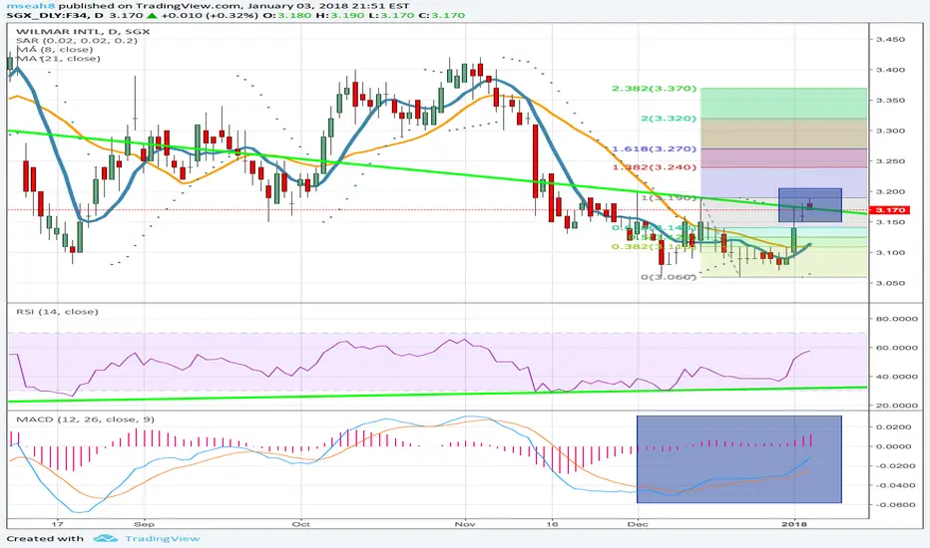
Task: Click the -0.0600 MACD axis label
Action: point(895,505)
